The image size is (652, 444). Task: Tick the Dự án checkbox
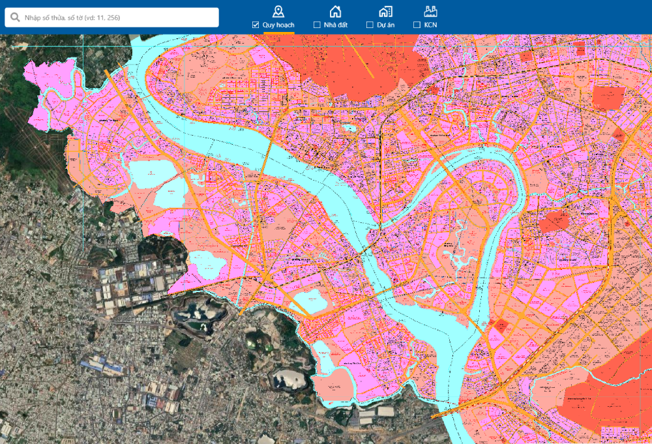[370, 25]
